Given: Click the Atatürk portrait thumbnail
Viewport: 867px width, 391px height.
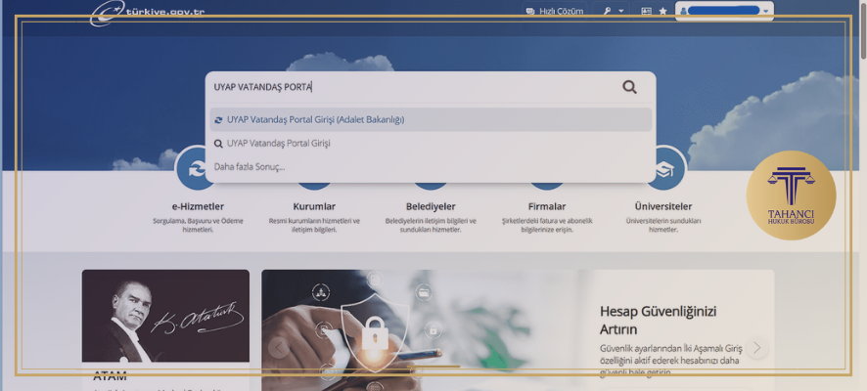Looking at the screenshot, I should pyautogui.click(x=165, y=316).
